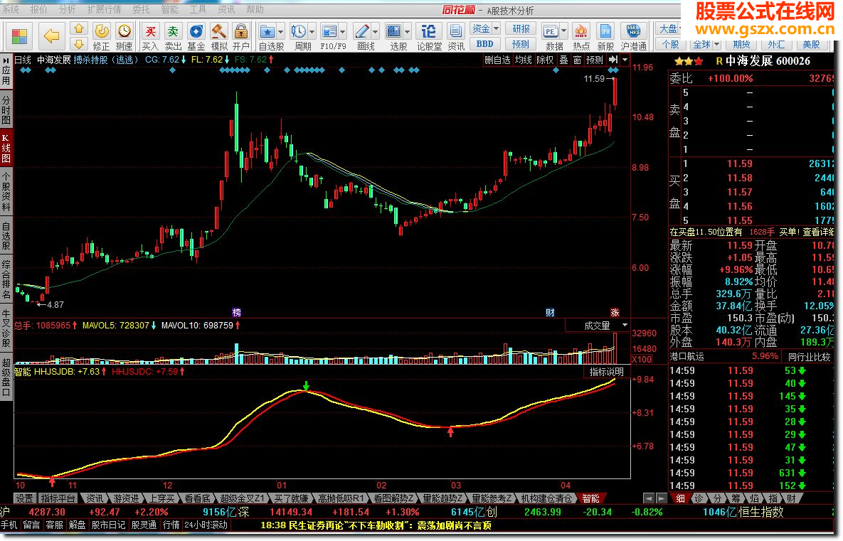Expand the 数据 PE dropdown arrow
Screen dimensions: 843x541
(x=563, y=31)
